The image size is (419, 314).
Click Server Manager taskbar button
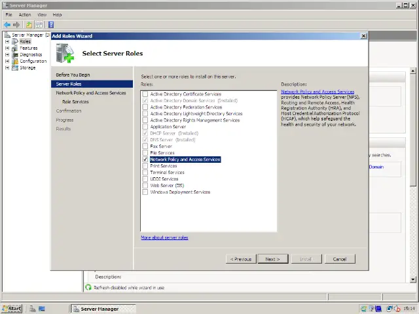tap(103, 309)
